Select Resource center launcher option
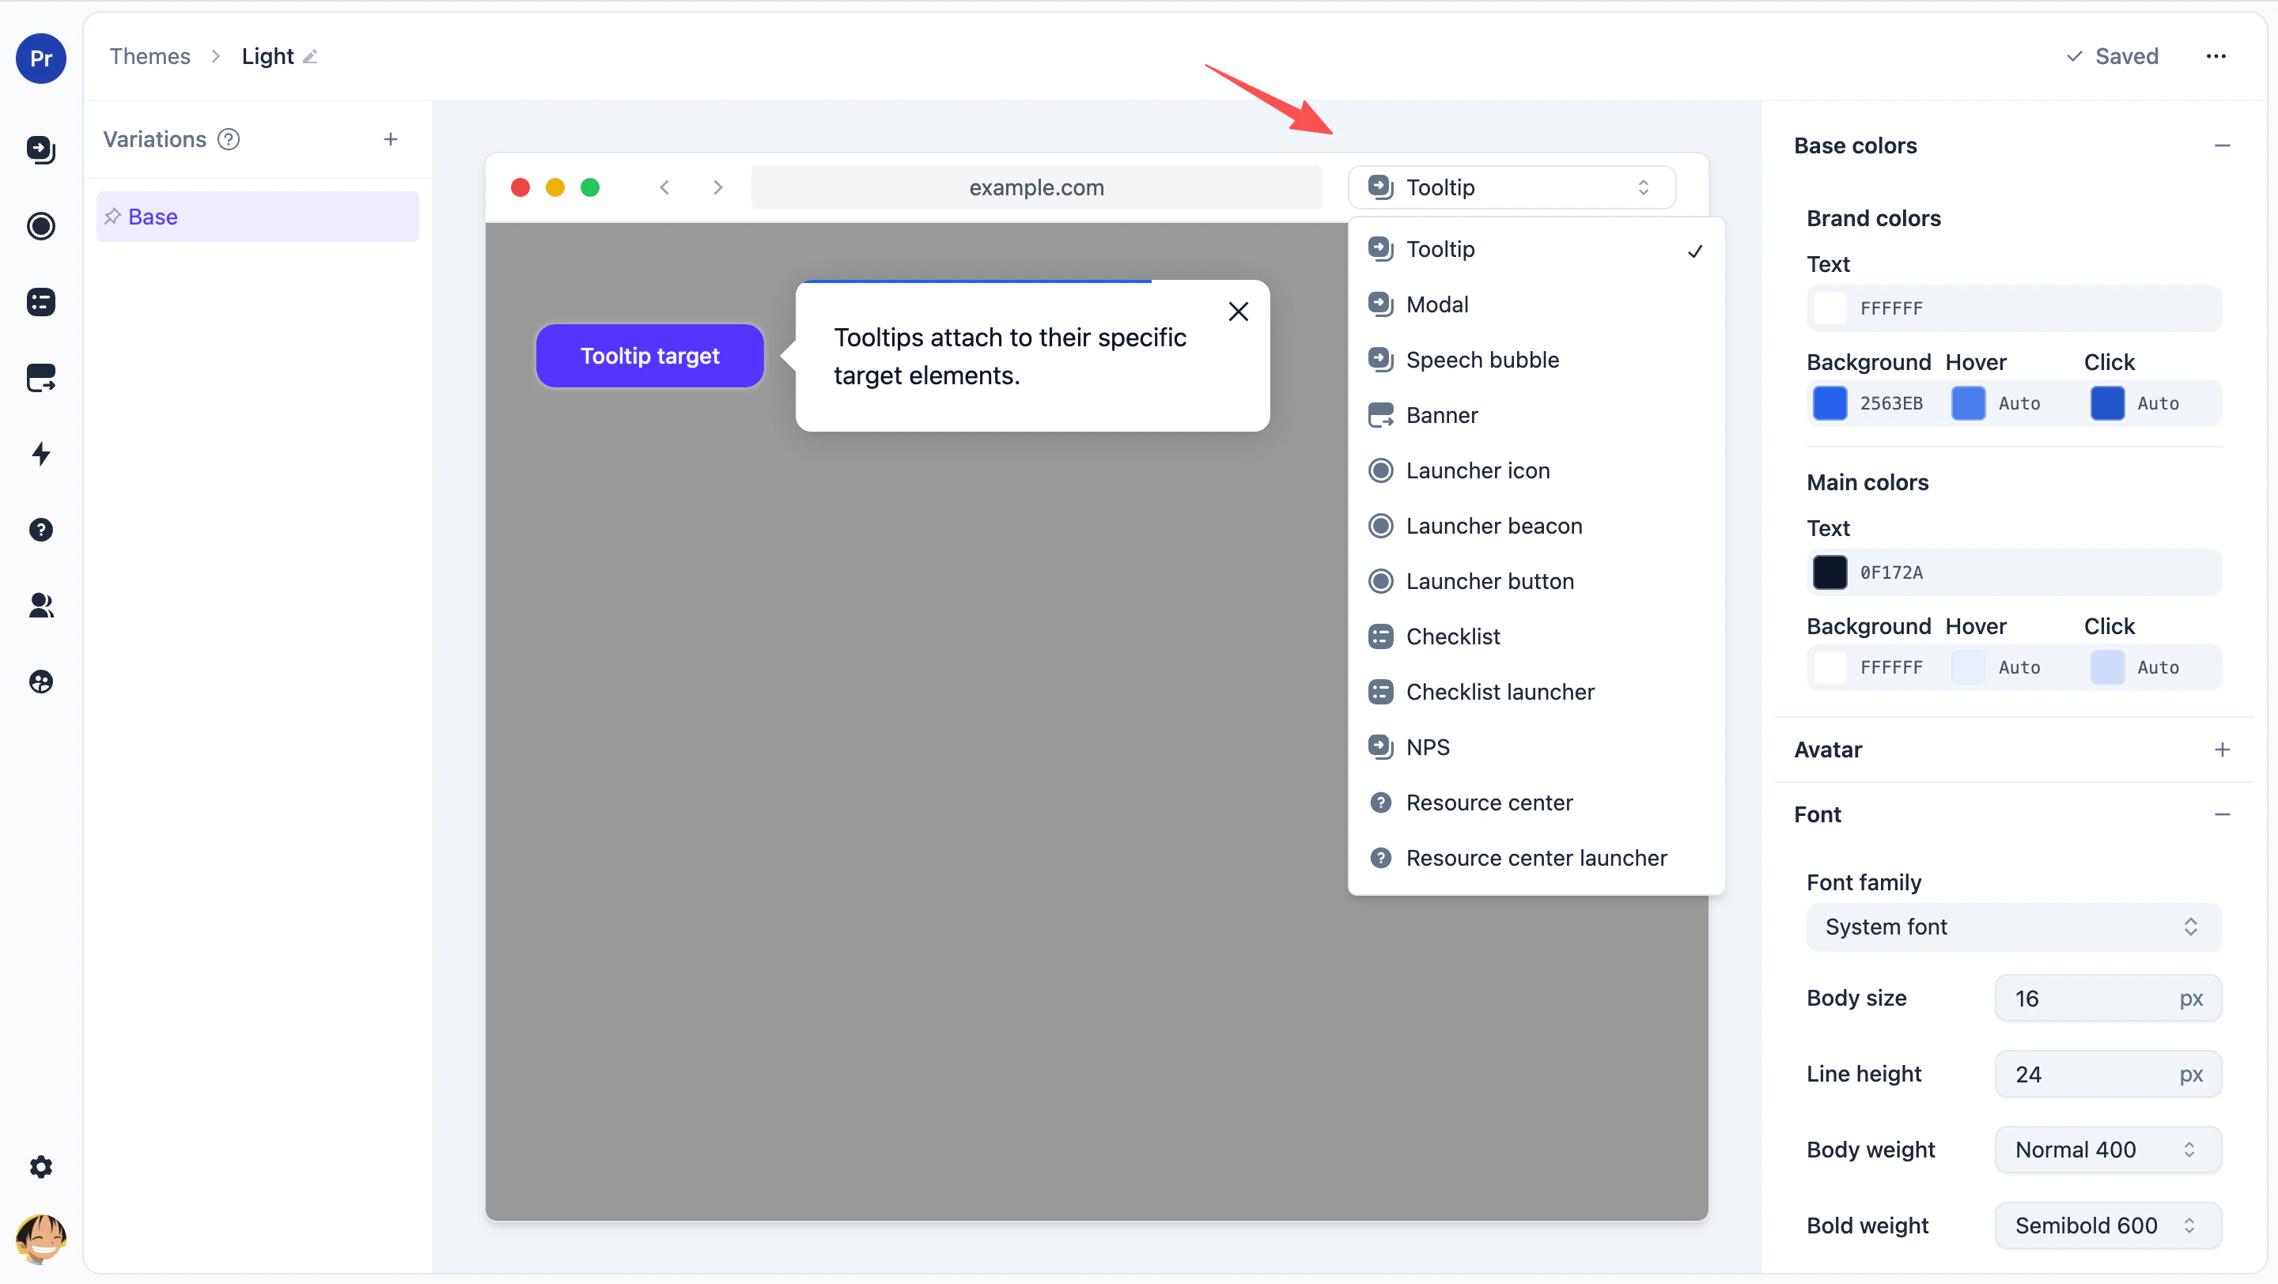 point(1536,858)
